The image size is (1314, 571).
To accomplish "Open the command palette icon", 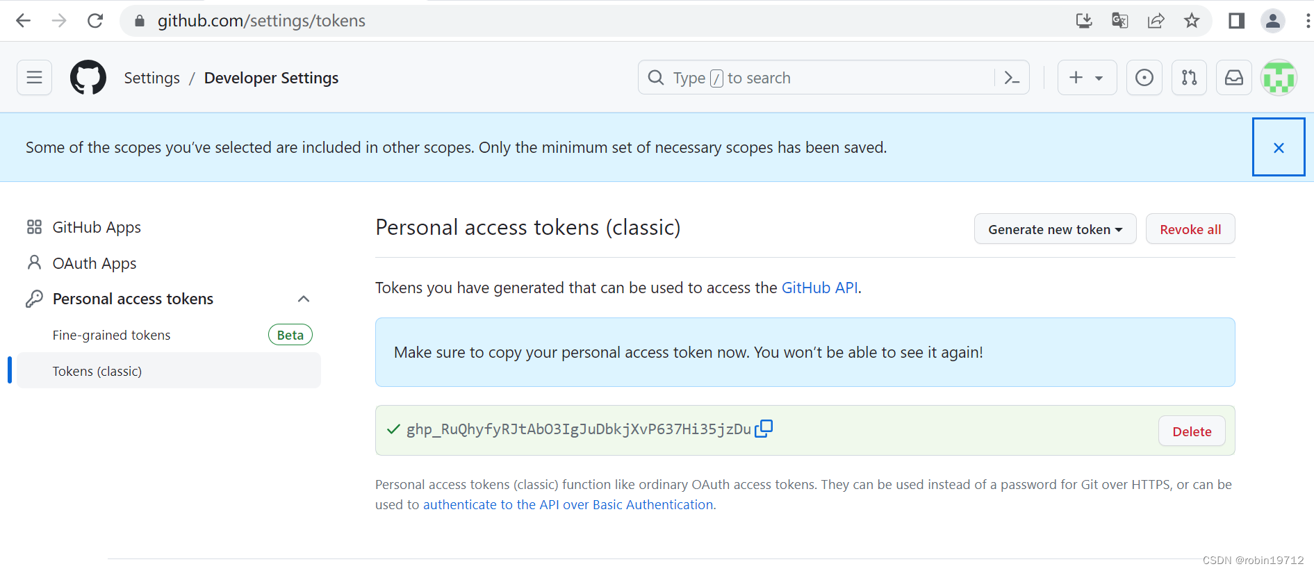I will (x=1012, y=78).
